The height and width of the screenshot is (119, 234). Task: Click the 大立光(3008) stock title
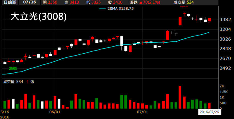39,17
